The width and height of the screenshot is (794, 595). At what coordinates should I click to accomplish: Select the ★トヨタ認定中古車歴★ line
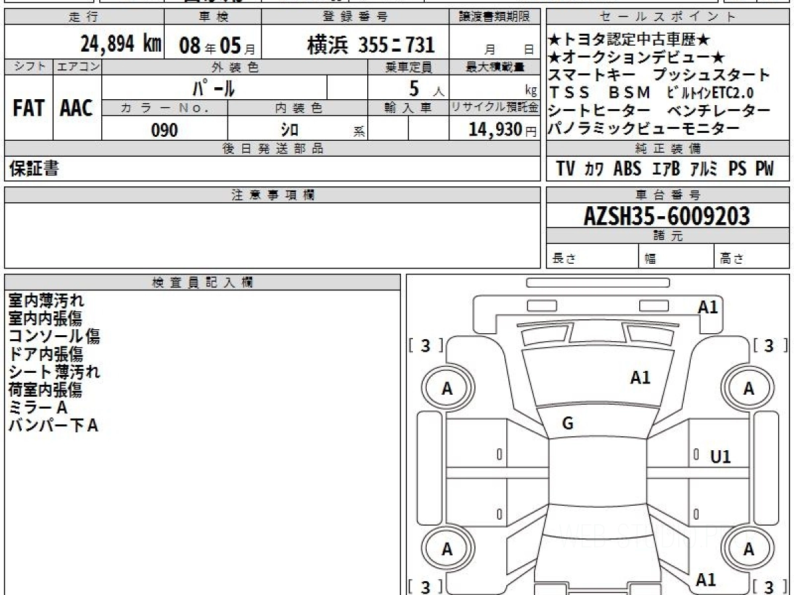629,40
